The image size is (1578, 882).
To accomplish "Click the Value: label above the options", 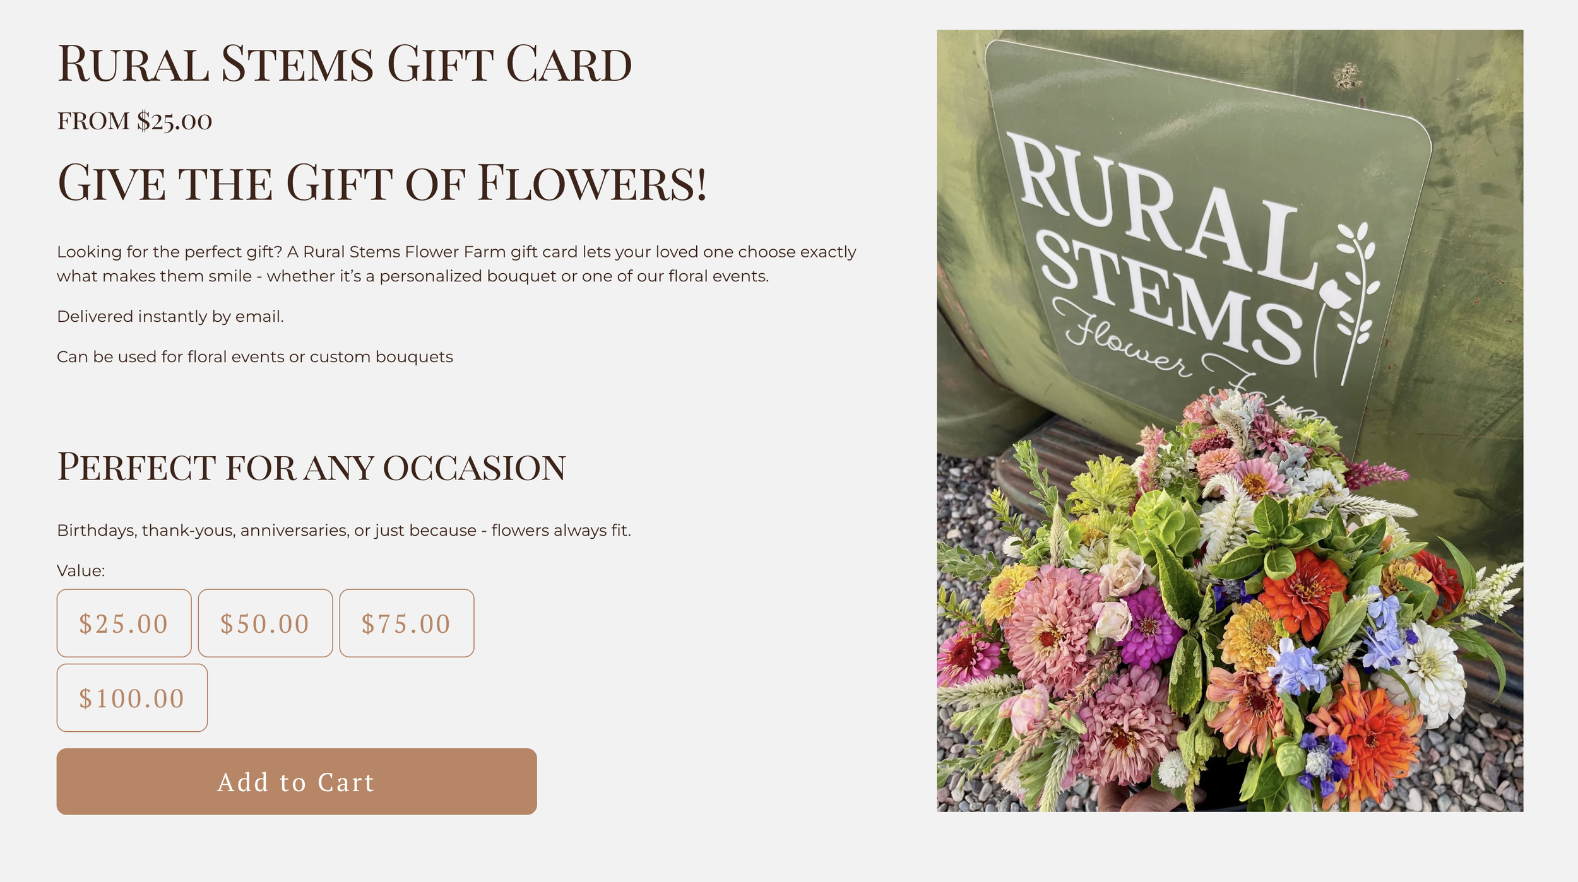I will 81,570.
